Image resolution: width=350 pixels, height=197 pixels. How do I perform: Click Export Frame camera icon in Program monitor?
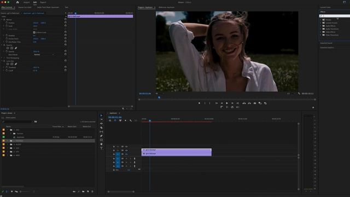(255, 103)
